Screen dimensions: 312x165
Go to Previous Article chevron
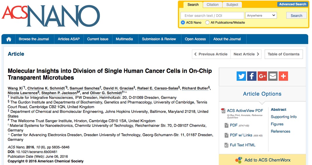coord(195,54)
